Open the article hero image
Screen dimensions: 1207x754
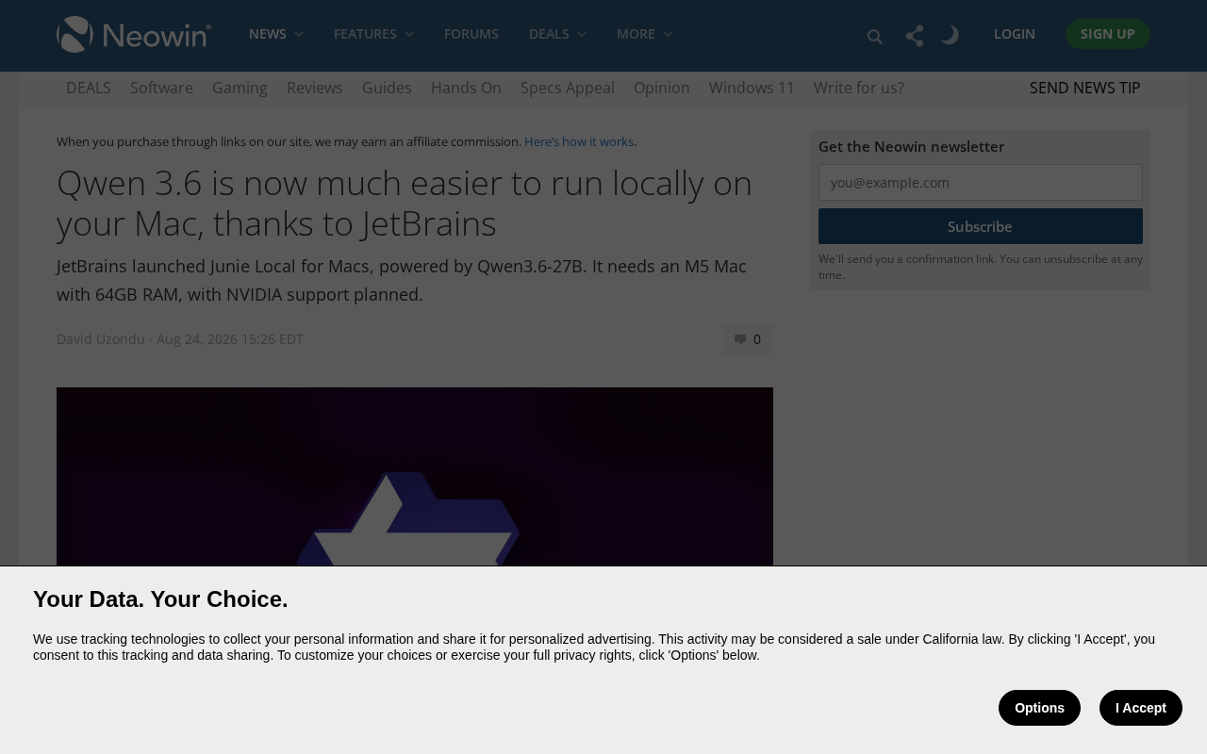click(415, 476)
